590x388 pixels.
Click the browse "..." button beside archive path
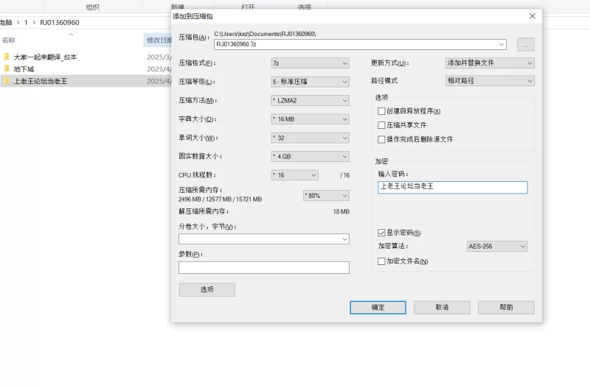click(x=525, y=44)
